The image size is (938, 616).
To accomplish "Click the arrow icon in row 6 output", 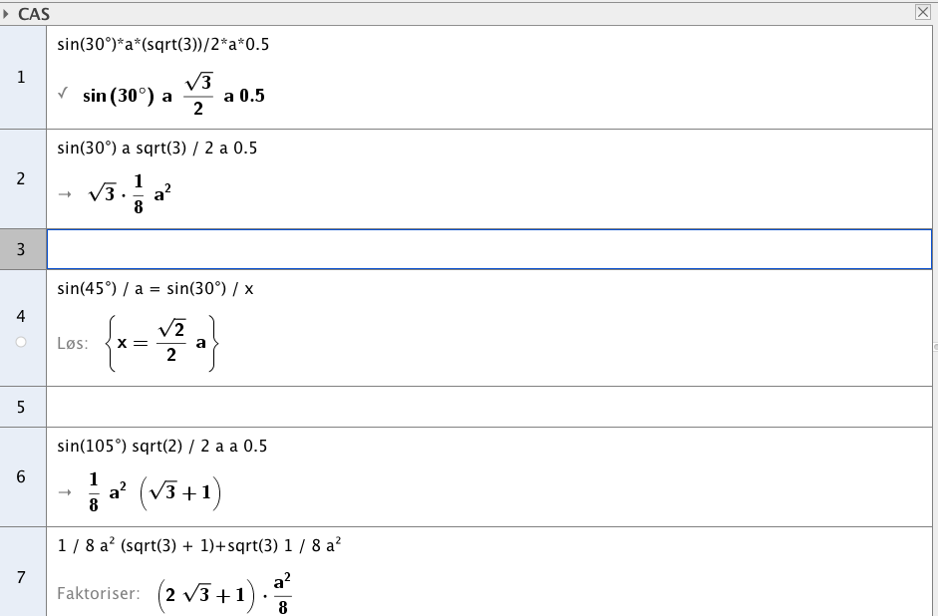I will [65, 492].
